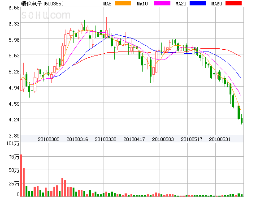Click the 5.28 price axis label

tap(14, 72)
